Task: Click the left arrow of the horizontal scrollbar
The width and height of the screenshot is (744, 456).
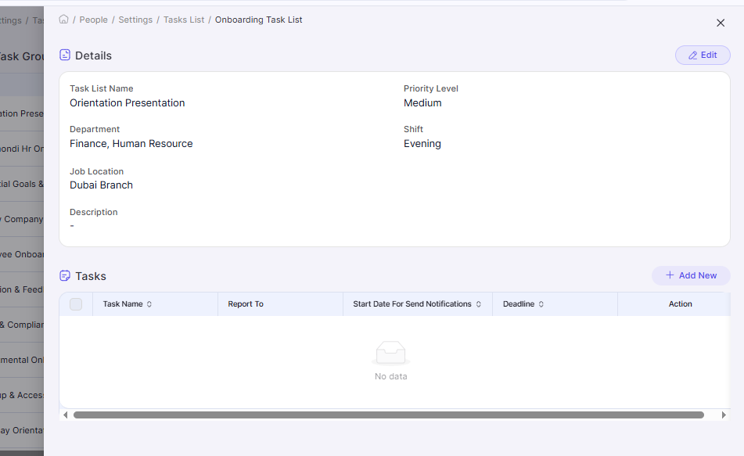Action: [65, 415]
